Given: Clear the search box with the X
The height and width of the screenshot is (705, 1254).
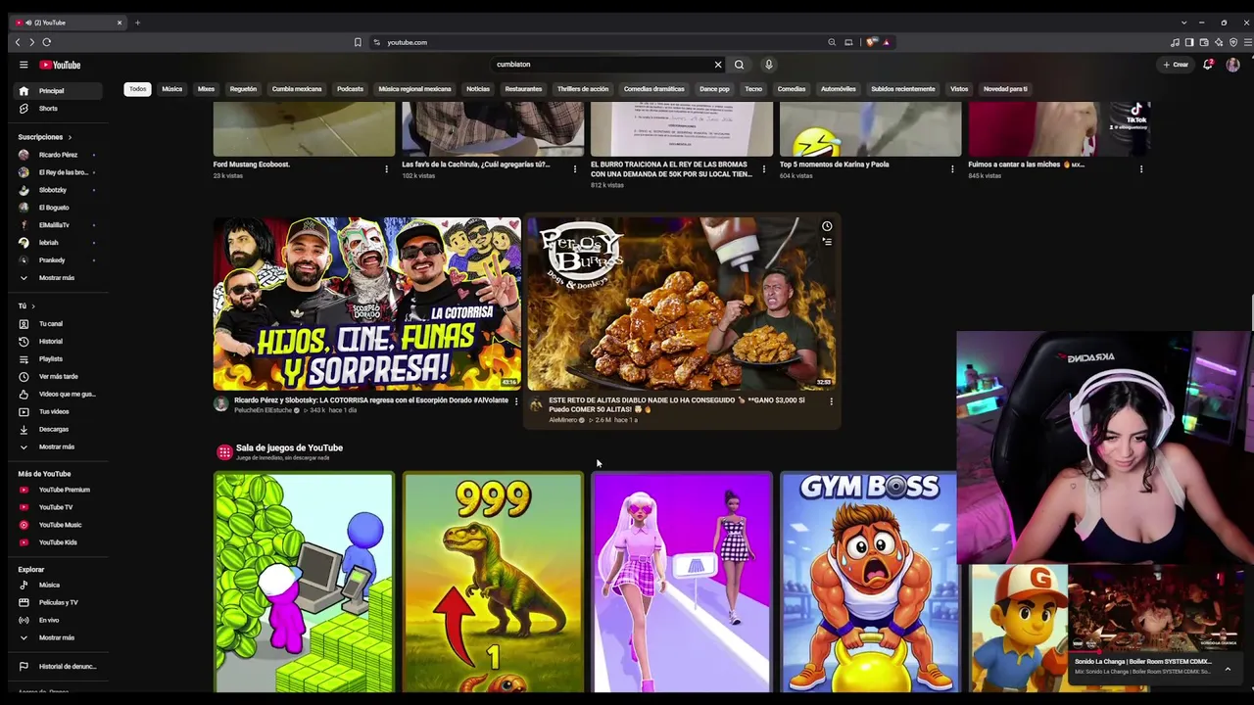Looking at the screenshot, I should (x=718, y=65).
